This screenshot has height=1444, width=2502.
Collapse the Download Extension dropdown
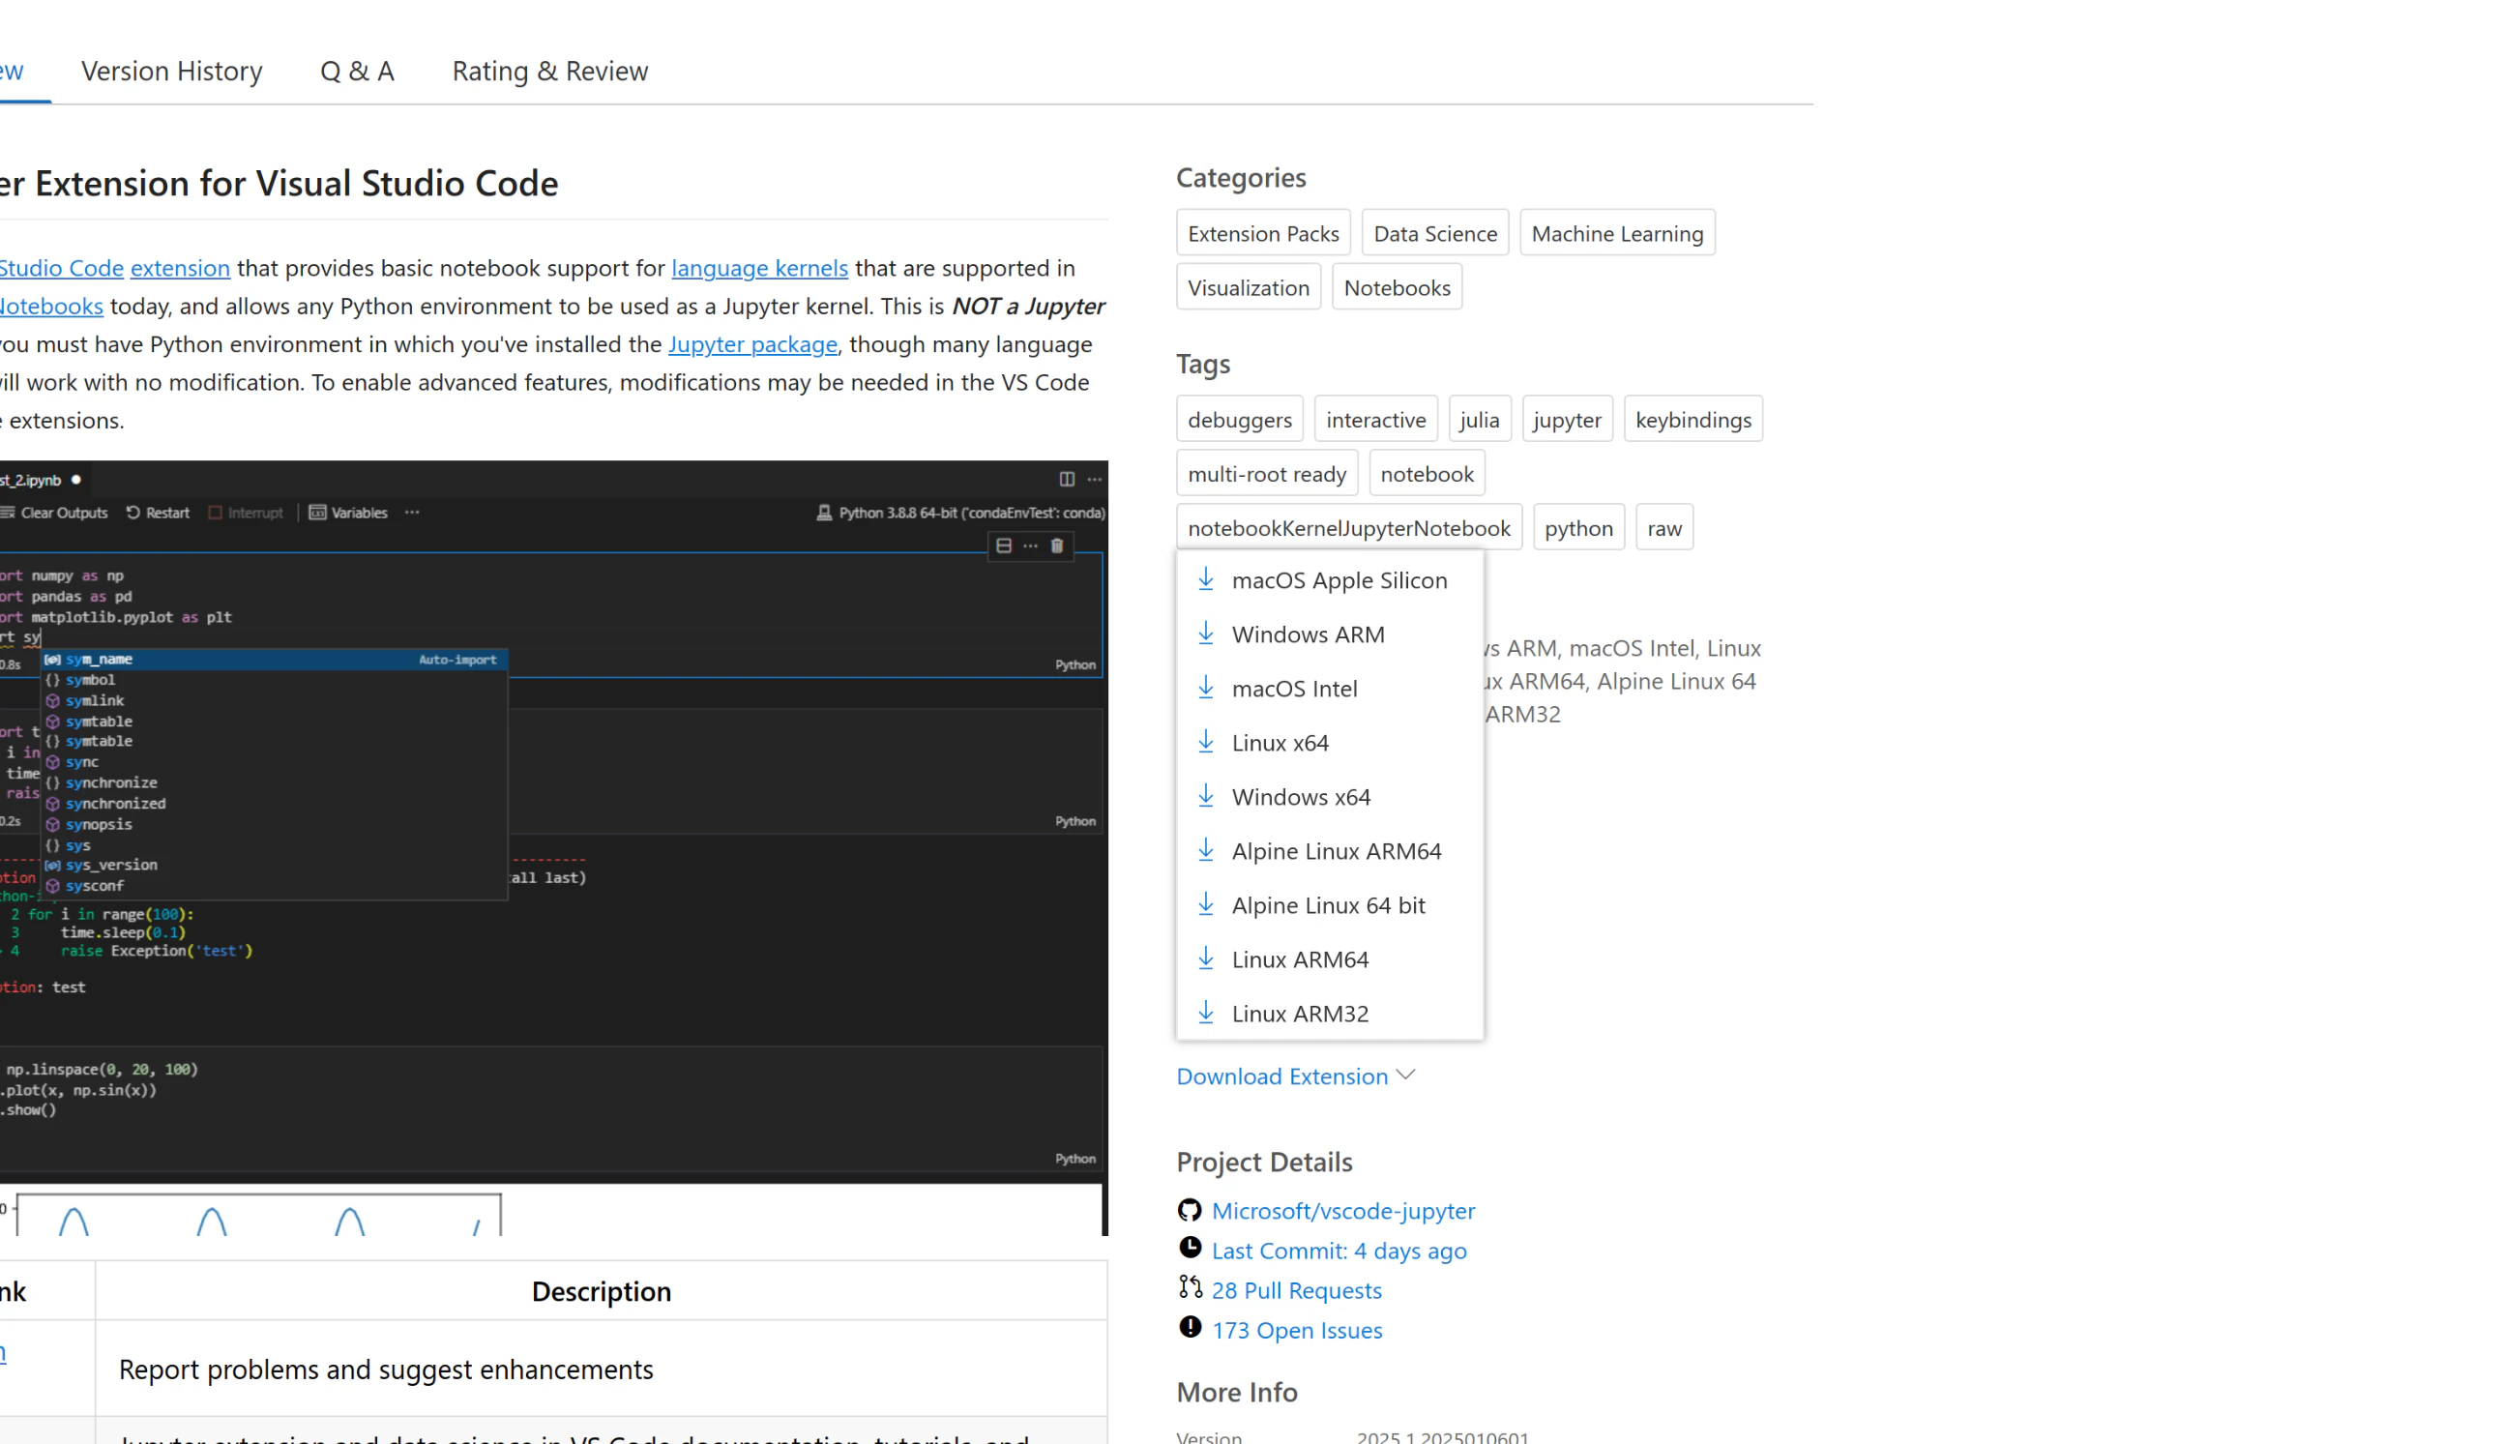coord(1294,1076)
